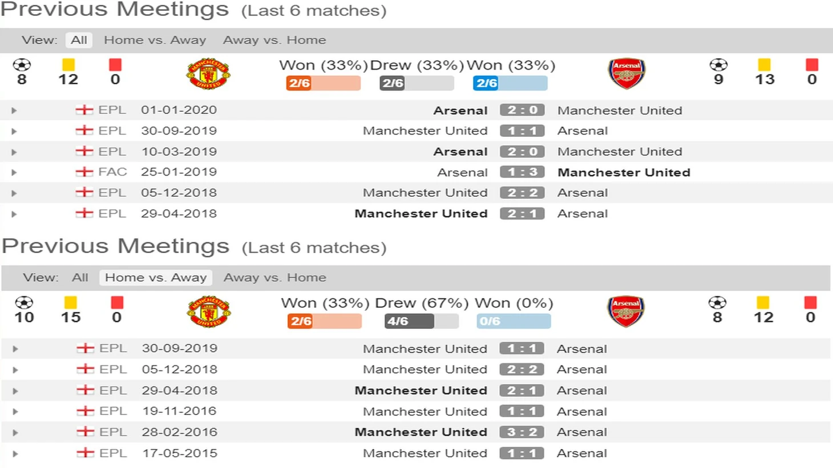The height and width of the screenshot is (468, 833).
Task: Expand the FAC 25-01-2019 match details
Action: (x=14, y=172)
